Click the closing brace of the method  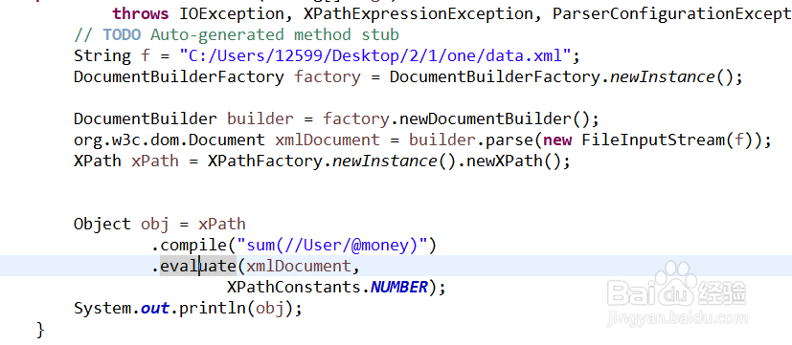click(x=40, y=330)
